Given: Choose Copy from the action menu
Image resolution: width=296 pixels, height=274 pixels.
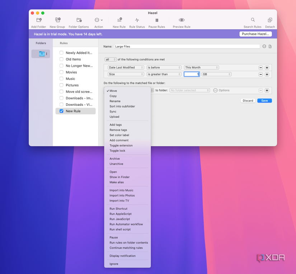Looking at the screenshot, I should tap(127, 96).
